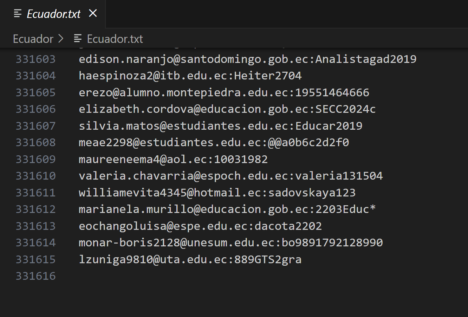The image size is (468, 317).
Task: Click the file icon on the Ecuador.txt tab
Action: (18, 14)
